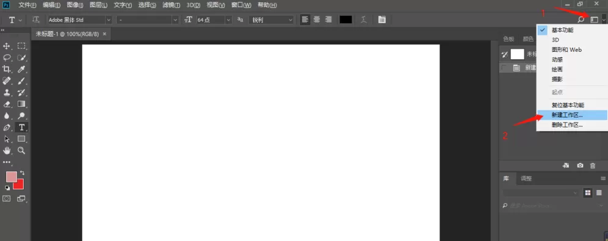Open the Create Warped Text button
This screenshot has height=241, width=608.
point(363,20)
